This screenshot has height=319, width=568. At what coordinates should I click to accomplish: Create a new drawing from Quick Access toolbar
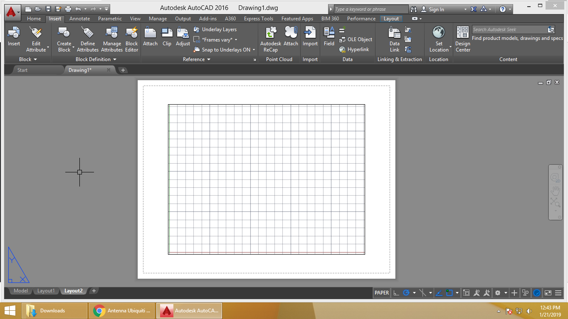(28, 9)
